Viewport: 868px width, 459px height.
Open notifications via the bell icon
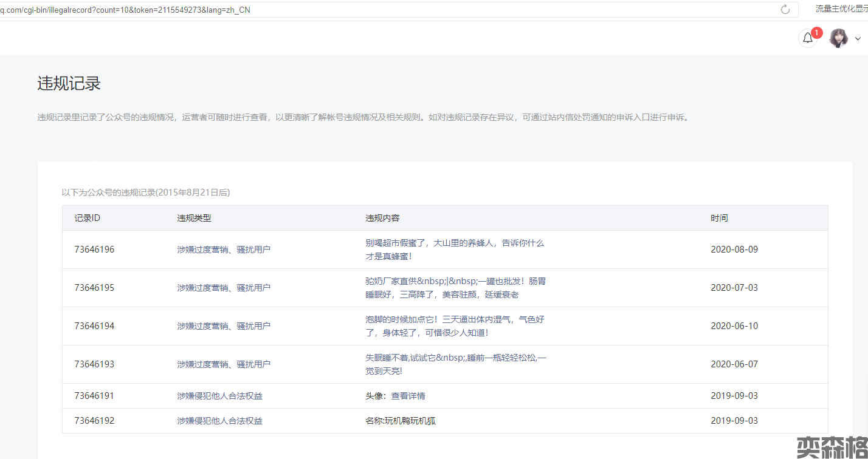tap(807, 38)
